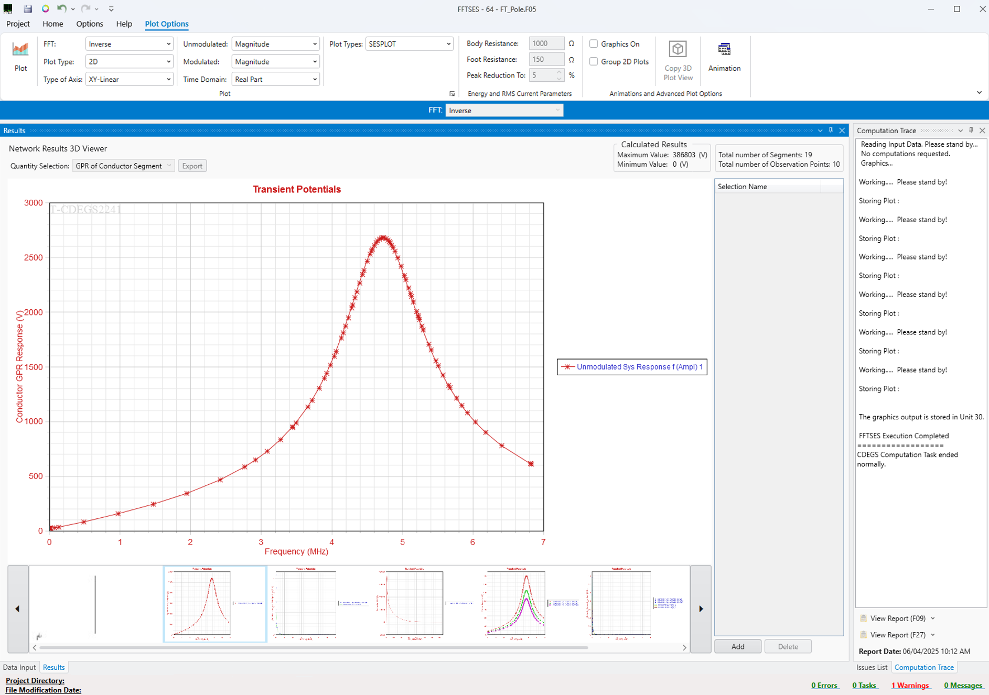Image resolution: width=989 pixels, height=695 pixels.
Task: Select the highlighted single red peak thumbnail
Action: tap(215, 604)
